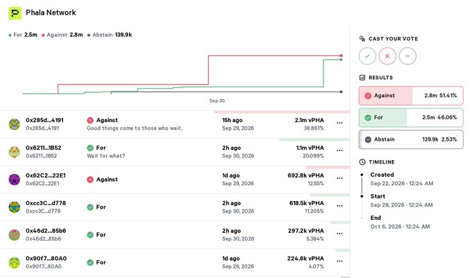The image size is (472, 278).
Task: Open voter profile 0x46d2...85b6
Action: 46,231
